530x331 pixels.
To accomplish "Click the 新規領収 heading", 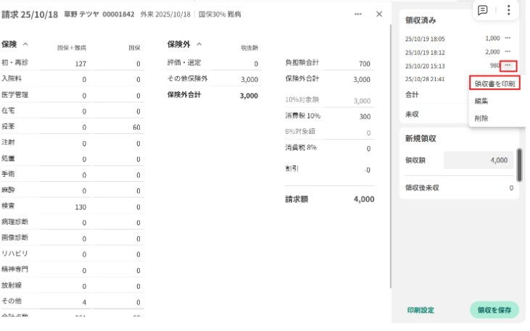I will pos(421,138).
